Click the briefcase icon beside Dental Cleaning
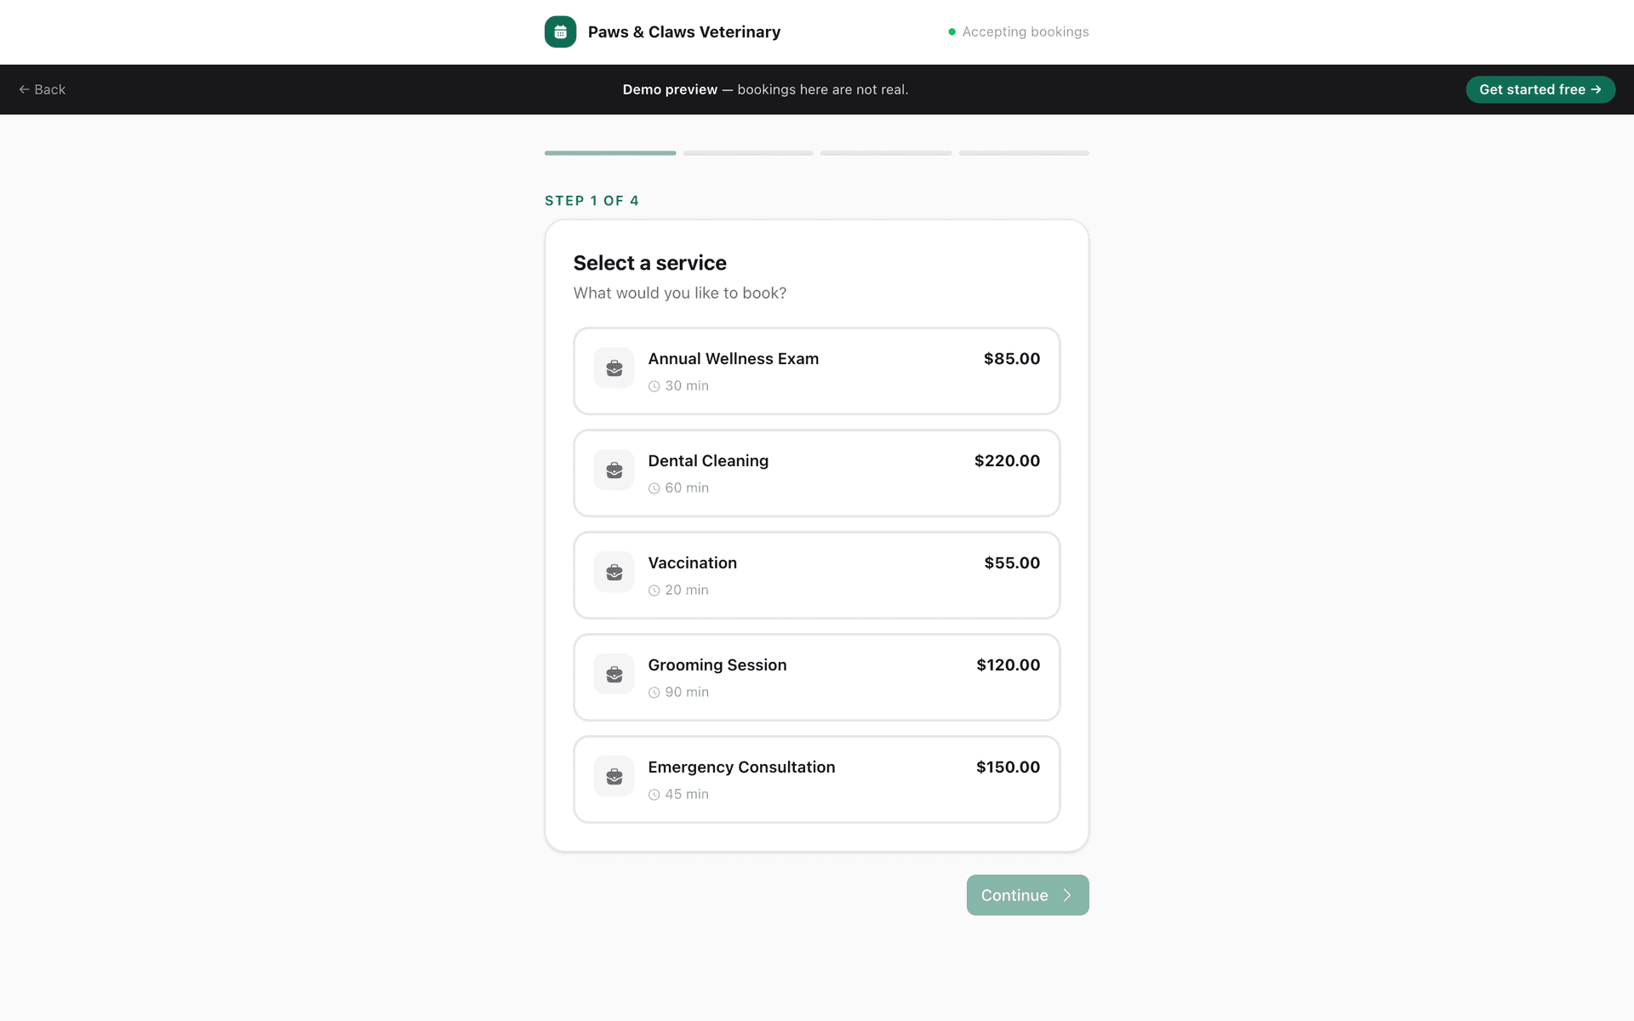 (614, 470)
